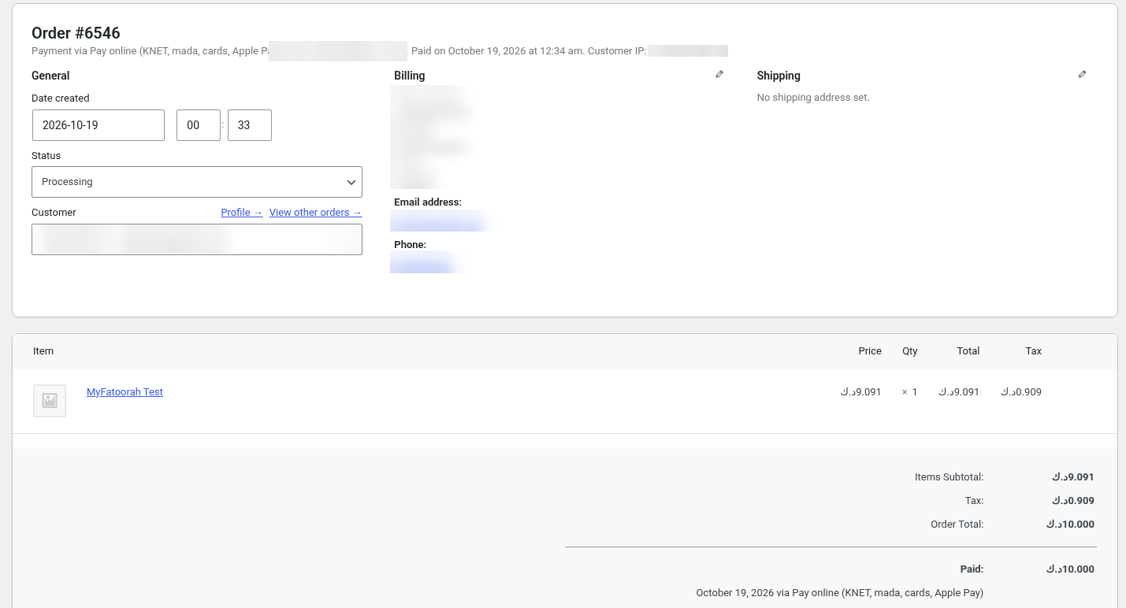Click the Total column header
This screenshot has height=608, width=1126.
click(x=968, y=351)
